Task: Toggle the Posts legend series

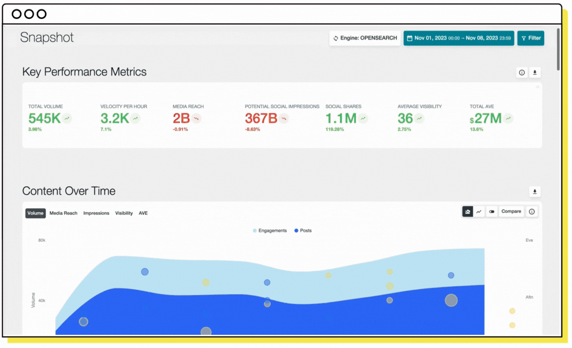Action: [303, 231]
